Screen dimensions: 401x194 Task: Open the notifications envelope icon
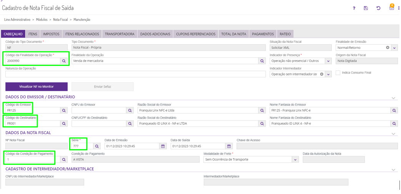click(391, 8)
